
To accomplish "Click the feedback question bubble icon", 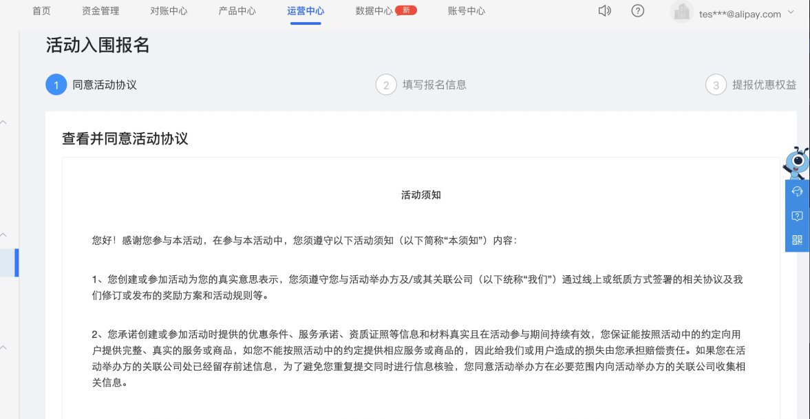I will pos(797,216).
